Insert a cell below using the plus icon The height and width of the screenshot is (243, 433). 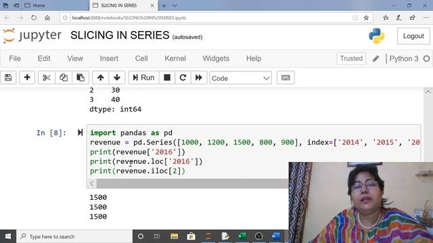[x=27, y=78]
